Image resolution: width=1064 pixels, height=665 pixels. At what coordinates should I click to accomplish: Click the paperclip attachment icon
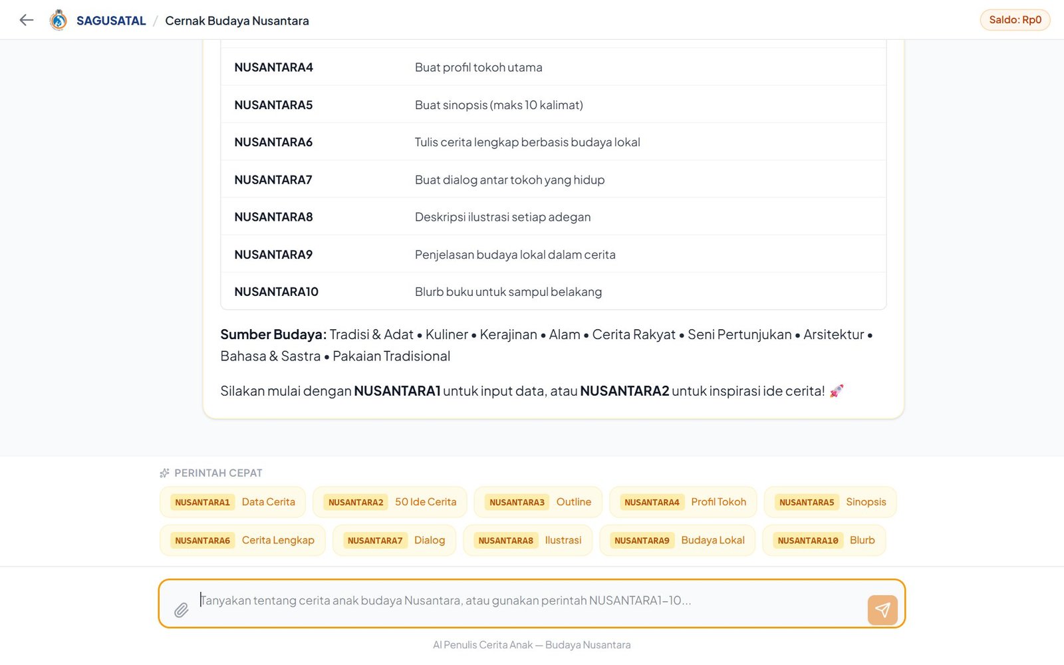tap(181, 610)
